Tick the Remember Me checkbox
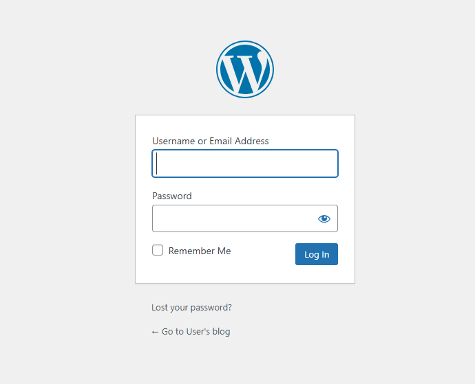The image size is (475, 384). [x=158, y=251]
